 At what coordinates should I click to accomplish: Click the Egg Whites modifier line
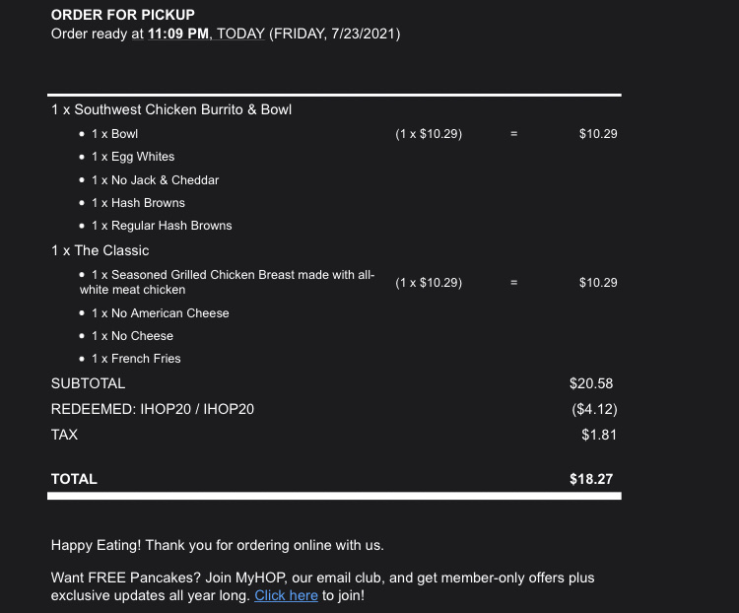click(x=132, y=157)
